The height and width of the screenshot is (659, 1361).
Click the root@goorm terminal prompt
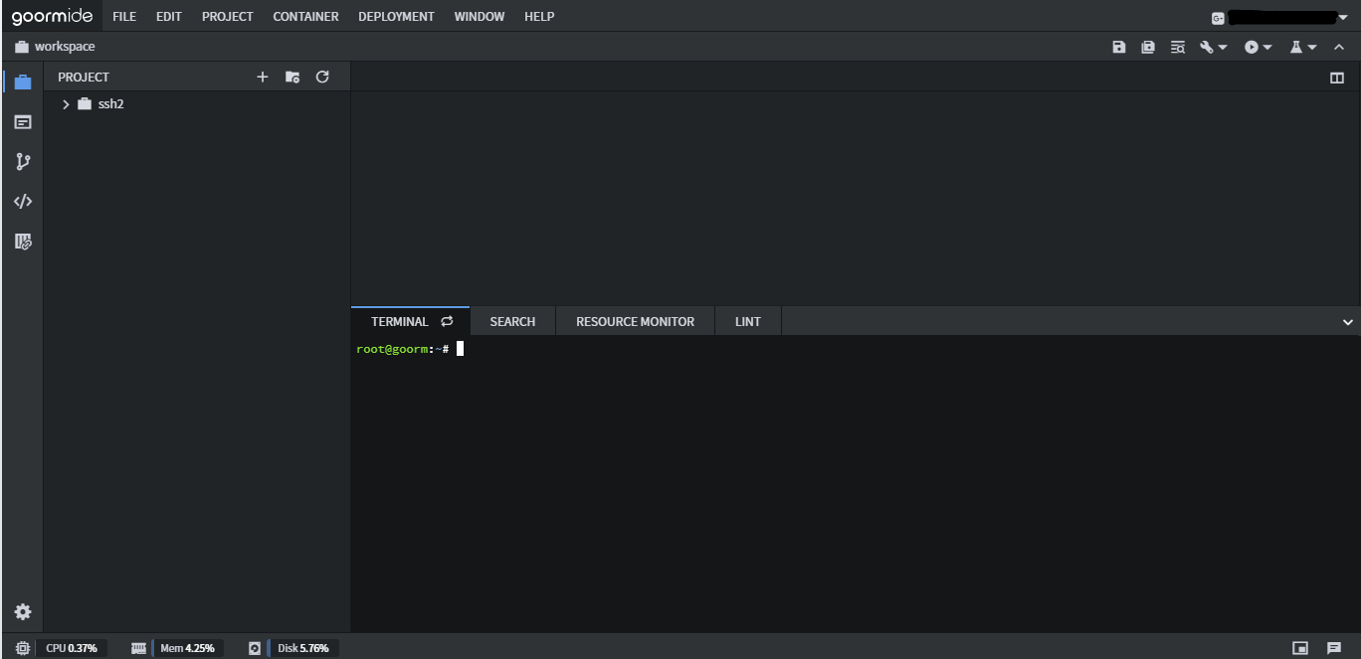click(403, 349)
